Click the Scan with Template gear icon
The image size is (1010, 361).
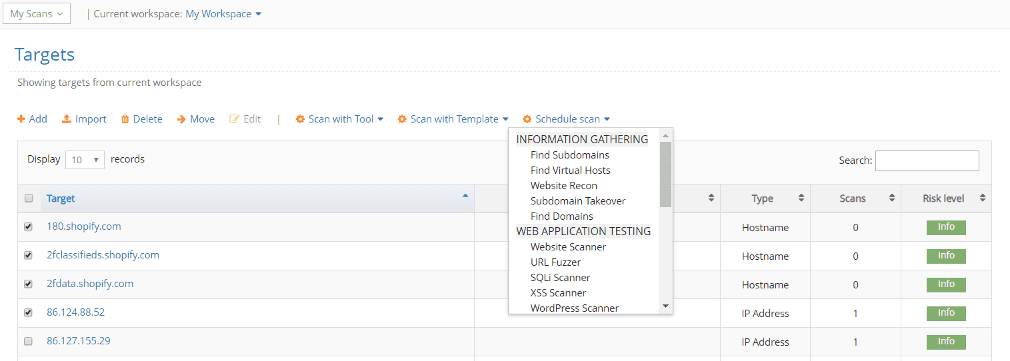coord(402,119)
